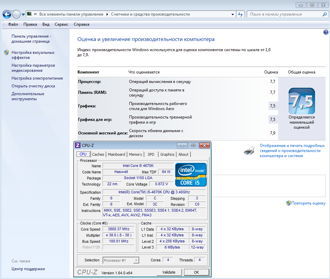
Task: Click Все элементы панели управления breadcrumb
Action: pos(71,14)
